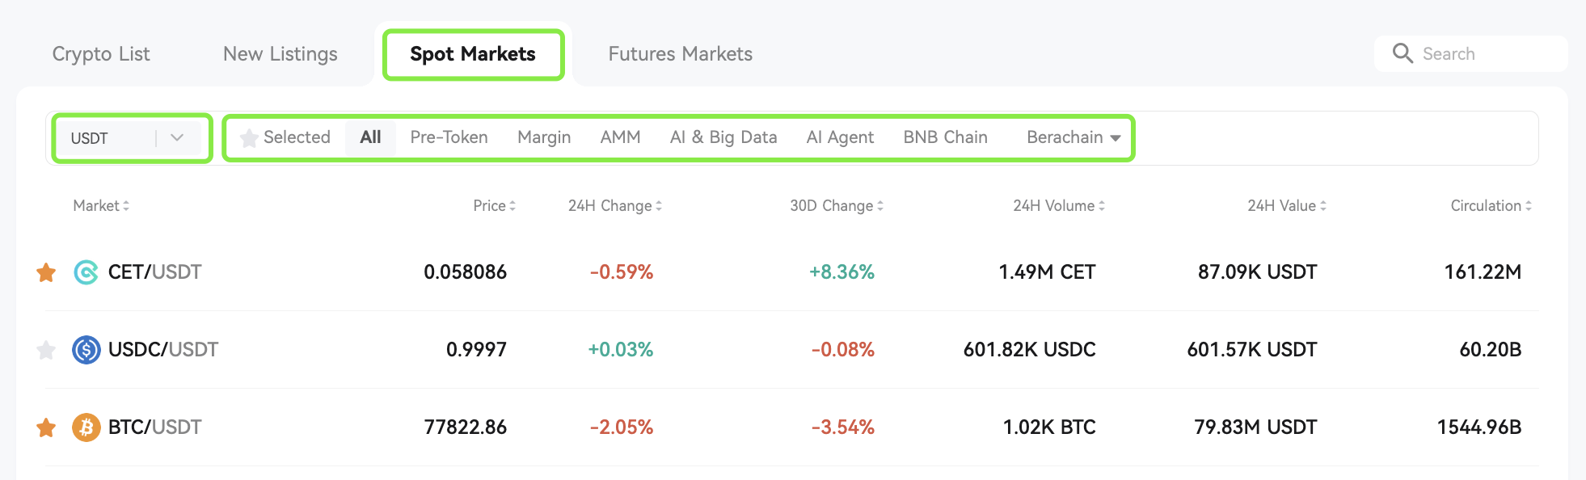
Task: Focus the Search input field
Action: tap(1471, 54)
